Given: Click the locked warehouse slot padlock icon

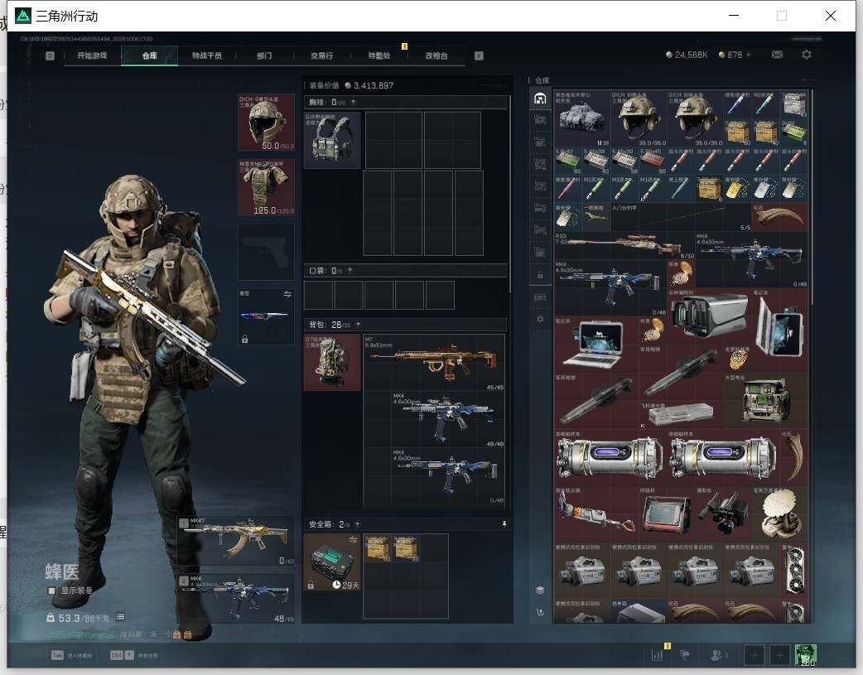Looking at the screenshot, I should [540, 275].
